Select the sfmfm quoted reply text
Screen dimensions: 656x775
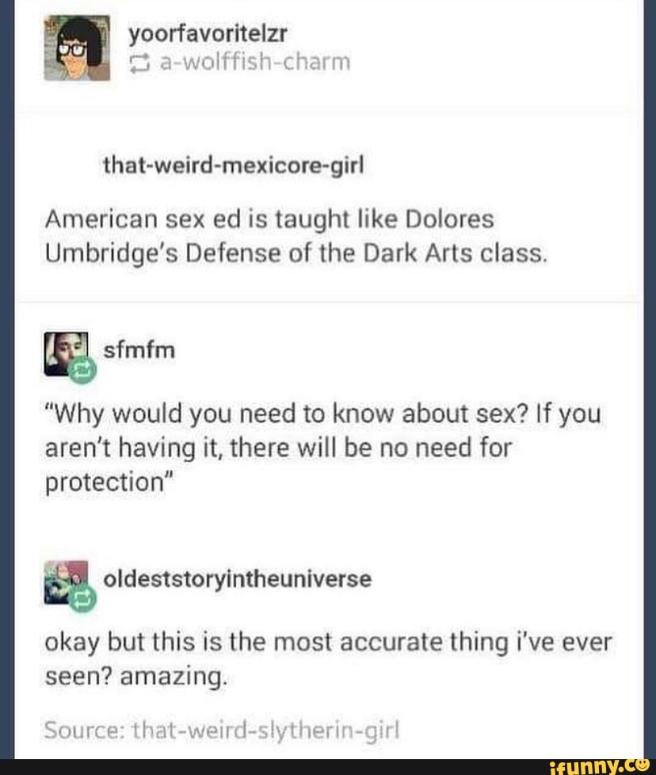tap(323, 448)
